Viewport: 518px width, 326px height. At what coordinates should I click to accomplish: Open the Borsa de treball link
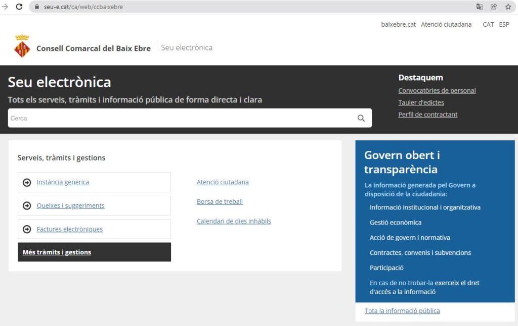pyautogui.click(x=220, y=202)
